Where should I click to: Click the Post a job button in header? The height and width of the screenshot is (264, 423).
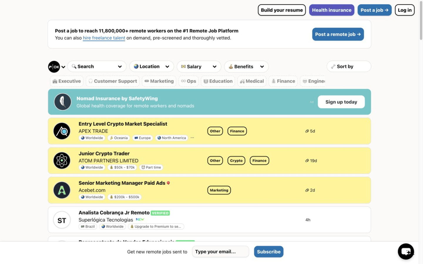click(x=375, y=10)
